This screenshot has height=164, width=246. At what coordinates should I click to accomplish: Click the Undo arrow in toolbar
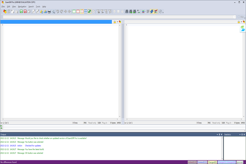point(58,11)
